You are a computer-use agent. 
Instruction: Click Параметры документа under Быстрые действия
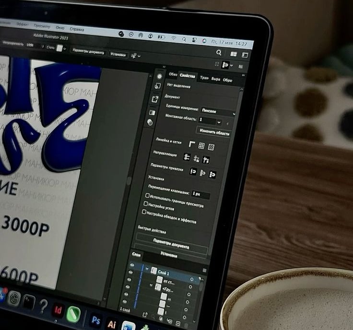click(171, 243)
